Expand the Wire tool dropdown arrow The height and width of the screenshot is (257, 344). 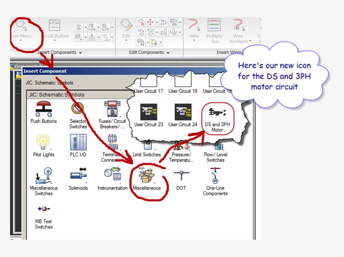(x=194, y=41)
